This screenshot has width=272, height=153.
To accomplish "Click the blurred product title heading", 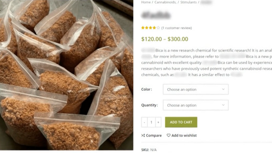I will click(156, 15).
